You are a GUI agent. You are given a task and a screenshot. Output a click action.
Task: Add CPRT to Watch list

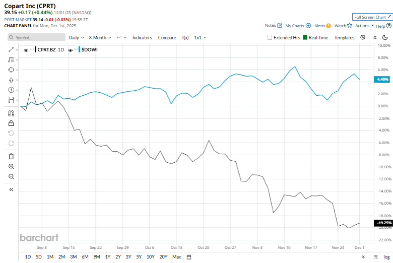tap(343, 26)
